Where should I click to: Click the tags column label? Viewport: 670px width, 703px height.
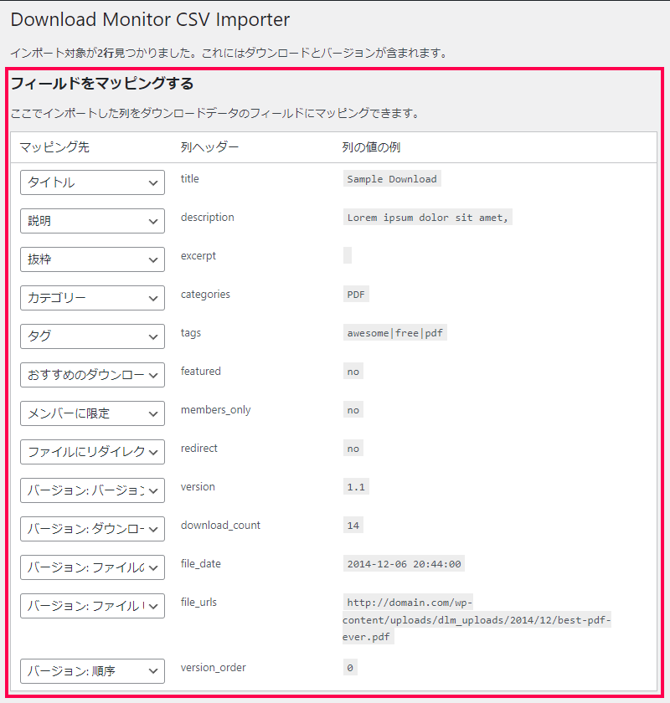[191, 333]
